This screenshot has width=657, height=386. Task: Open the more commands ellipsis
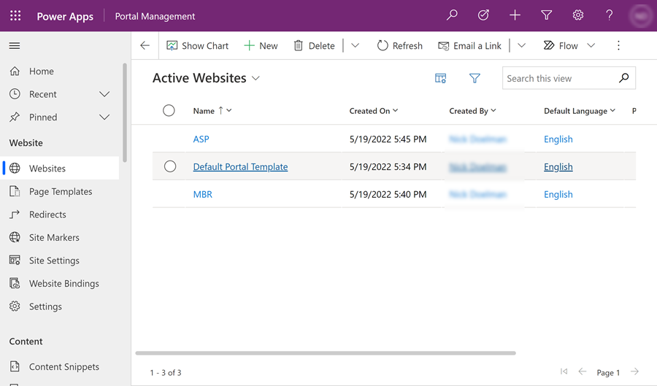(x=618, y=46)
